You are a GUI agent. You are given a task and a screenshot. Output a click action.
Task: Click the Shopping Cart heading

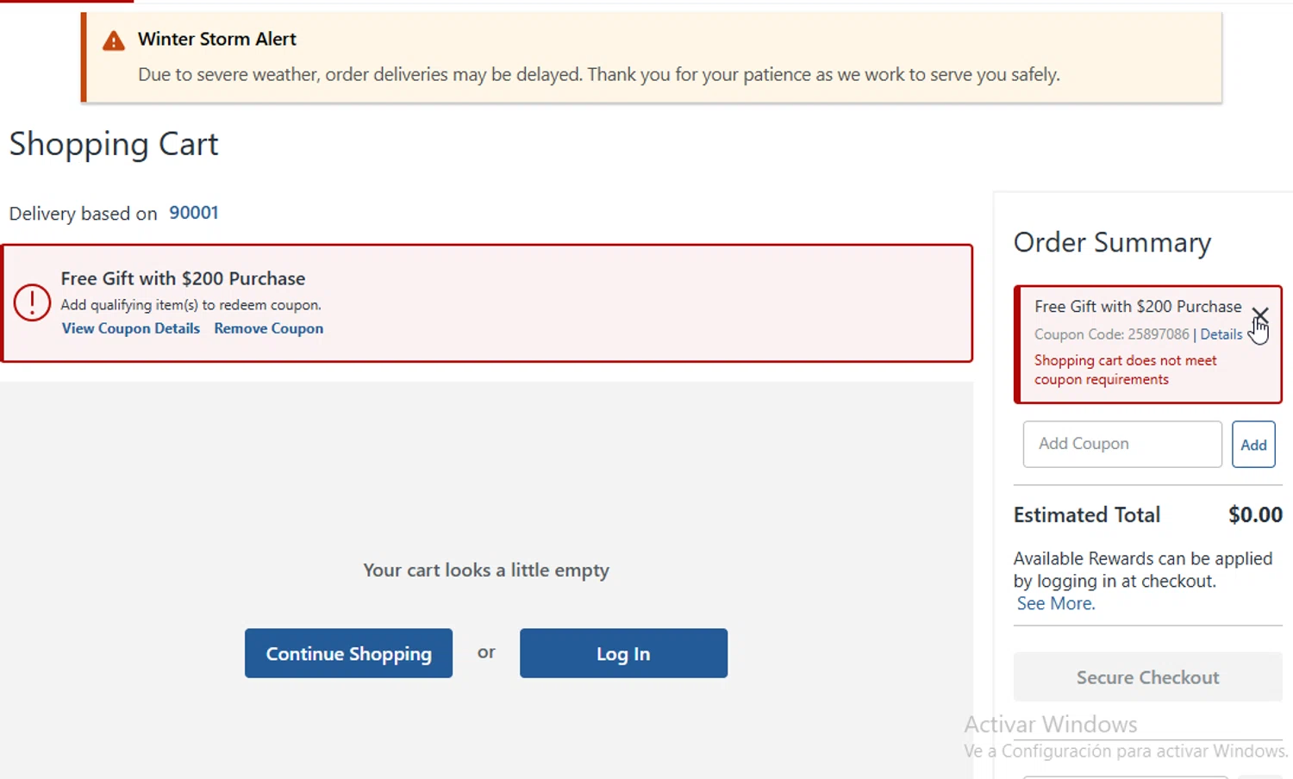click(114, 144)
